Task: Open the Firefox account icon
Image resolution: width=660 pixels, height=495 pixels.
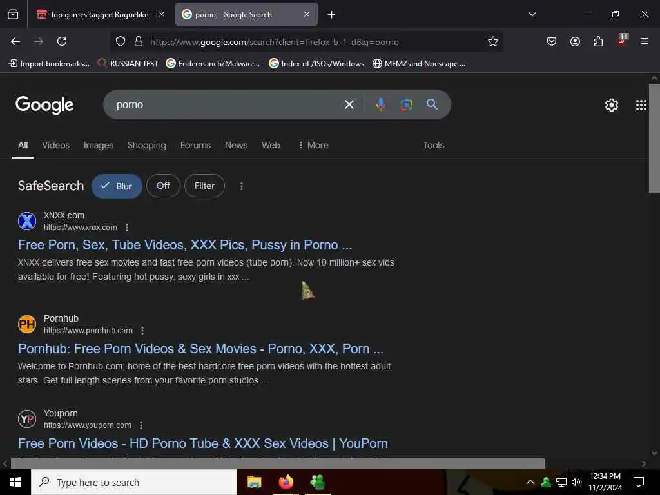Action: [x=575, y=41]
